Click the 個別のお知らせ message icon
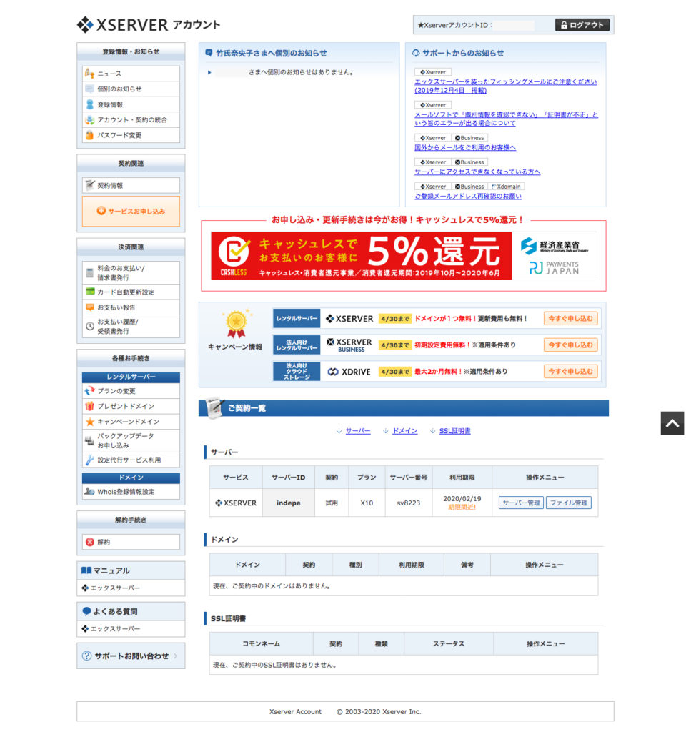The height and width of the screenshot is (732, 691). [x=89, y=89]
